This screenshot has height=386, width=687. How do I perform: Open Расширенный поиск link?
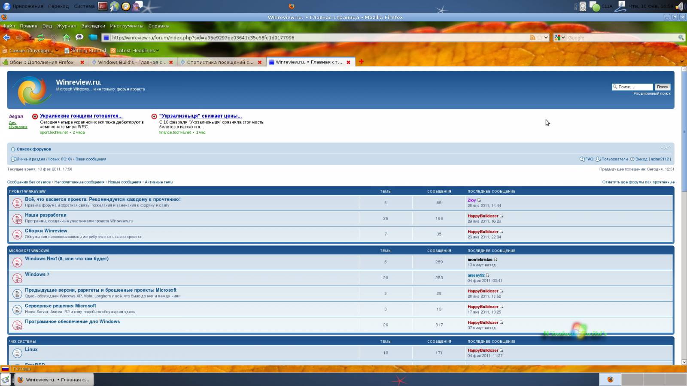(x=652, y=93)
